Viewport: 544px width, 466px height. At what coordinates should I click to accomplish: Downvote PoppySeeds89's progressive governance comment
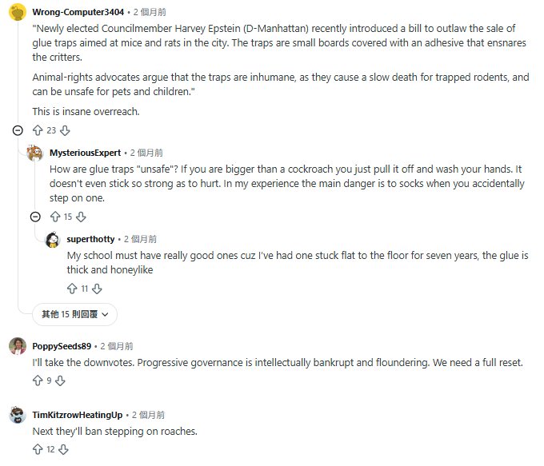click(x=60, y=380)
